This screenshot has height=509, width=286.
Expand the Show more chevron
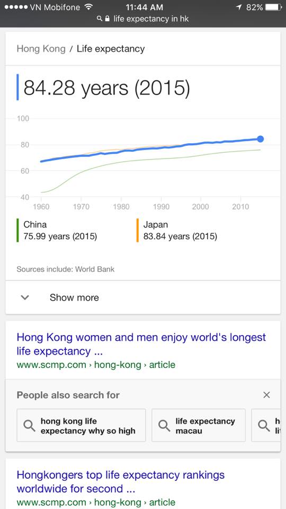[x=25, y=297]
